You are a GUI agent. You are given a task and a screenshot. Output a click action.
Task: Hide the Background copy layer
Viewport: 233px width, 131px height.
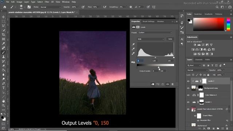[x=188, y=88]
